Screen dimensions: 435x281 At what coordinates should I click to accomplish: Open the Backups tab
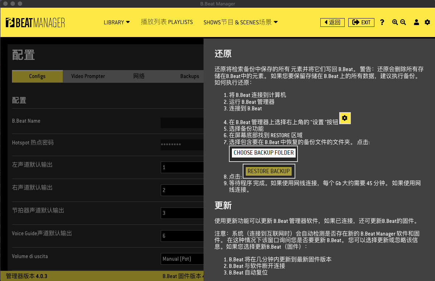coord(189,76)
